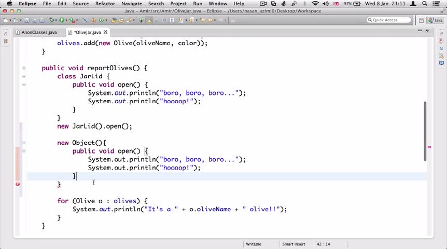This screenshot has height=249, width=447.
Task: Open the Run dropdown arrow
Action: (66, 20)
